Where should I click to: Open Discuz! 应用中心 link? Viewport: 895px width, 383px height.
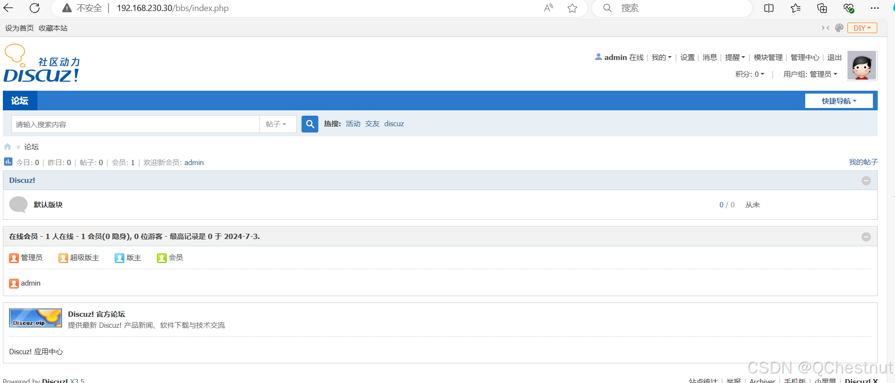tap(36, 351)
